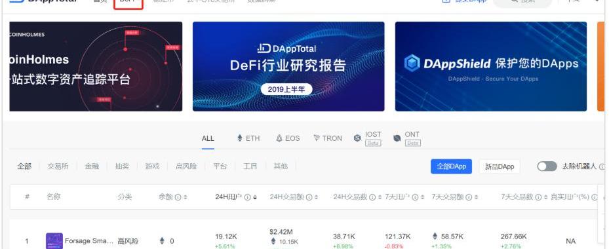
Task: Click the 新品DApp button
Action: tap(500, 166)
